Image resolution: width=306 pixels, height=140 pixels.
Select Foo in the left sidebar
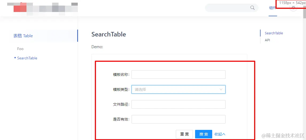click(20, 49)
